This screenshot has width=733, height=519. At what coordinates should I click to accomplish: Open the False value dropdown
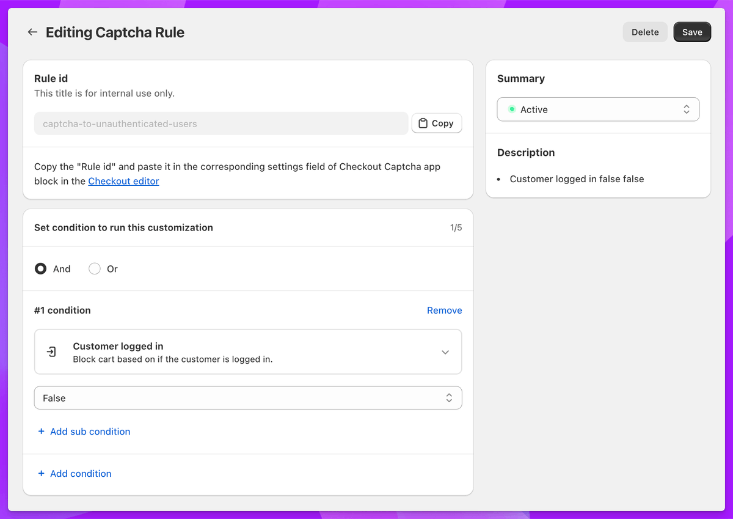tap(248, 397)
